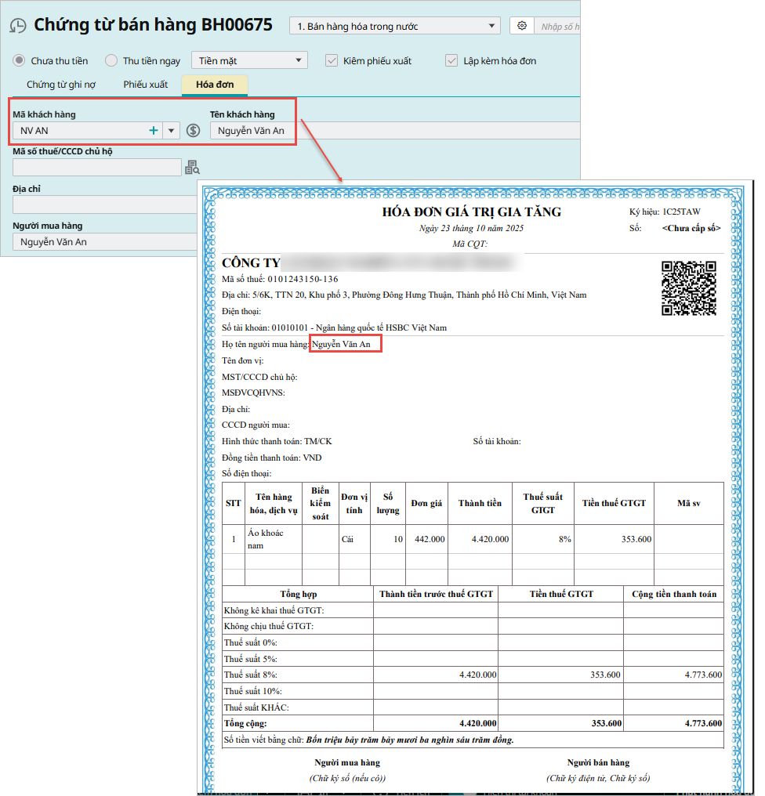The height and width of the screenshot is (796, 765).
Task: Click the history clock icon beside title
Action: pyautogui.click(x=17, y=26)
